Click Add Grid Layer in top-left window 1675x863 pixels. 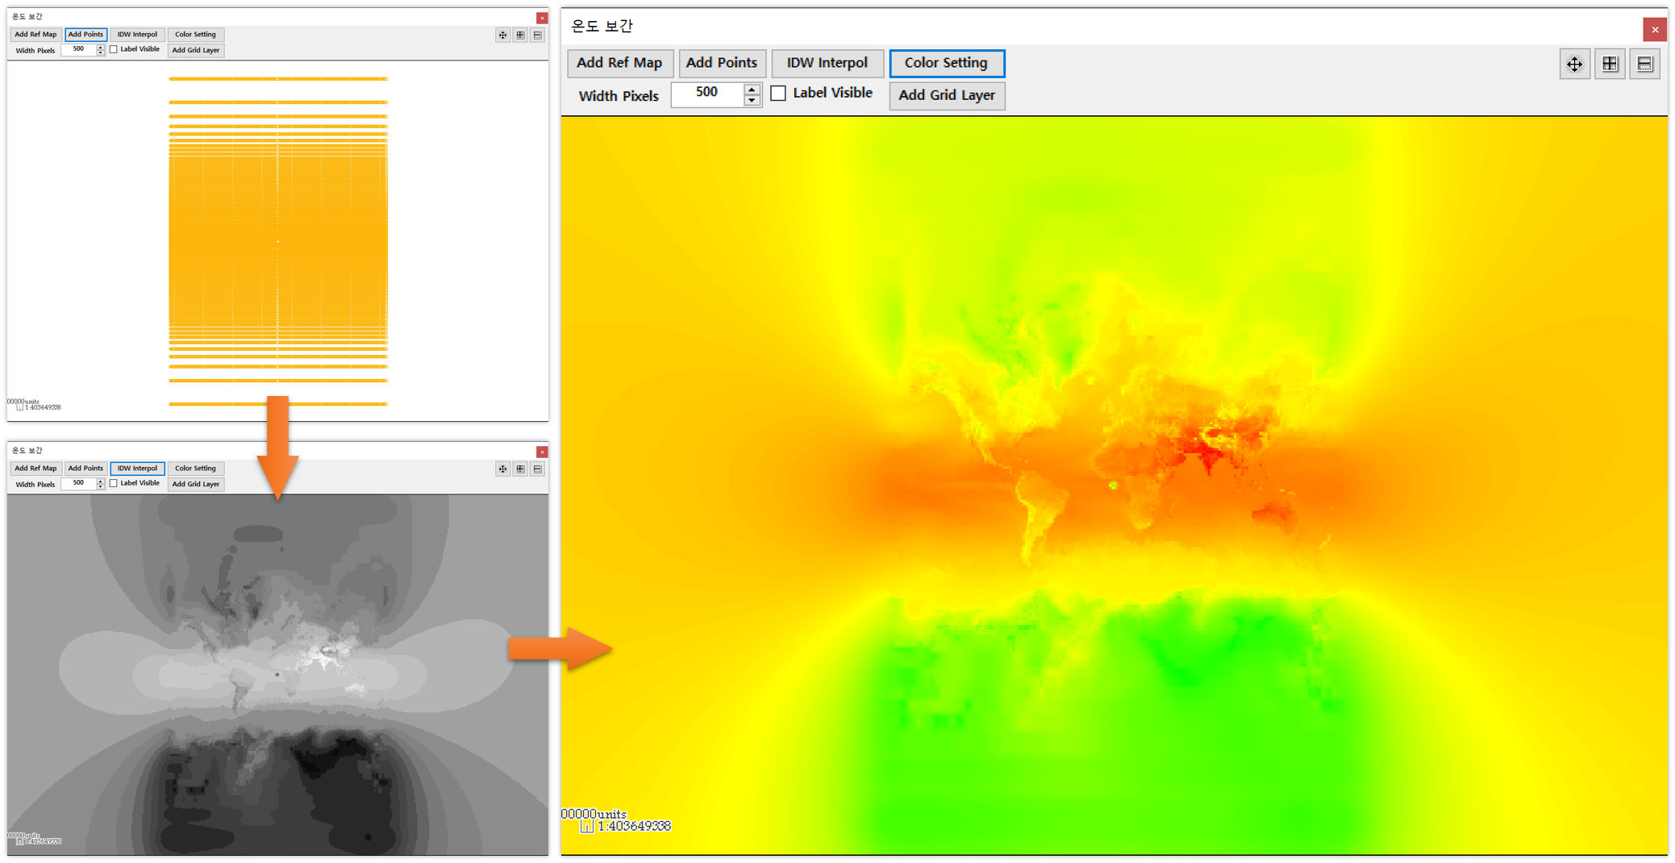195,50
